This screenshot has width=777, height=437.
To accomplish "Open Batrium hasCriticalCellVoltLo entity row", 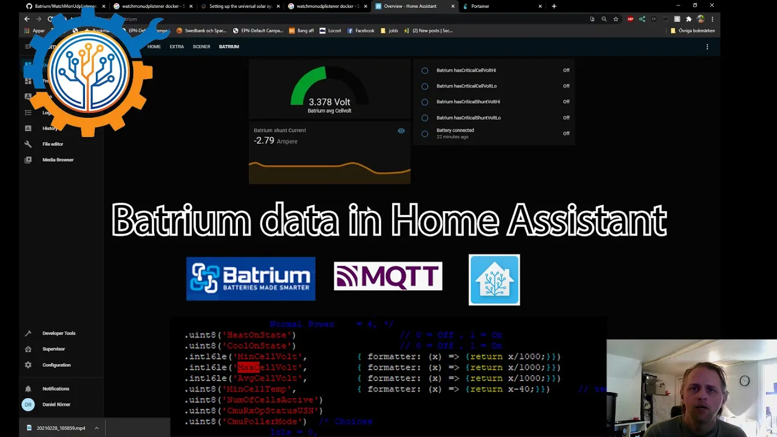I will click(495, 86).
